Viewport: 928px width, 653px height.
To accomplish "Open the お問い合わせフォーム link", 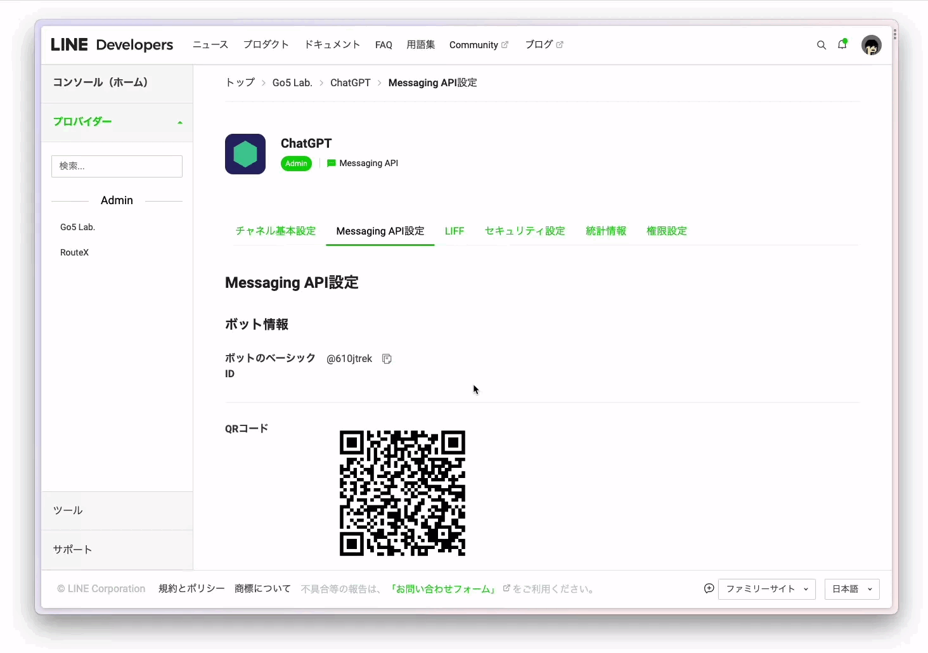I will [x=444, y=589].
